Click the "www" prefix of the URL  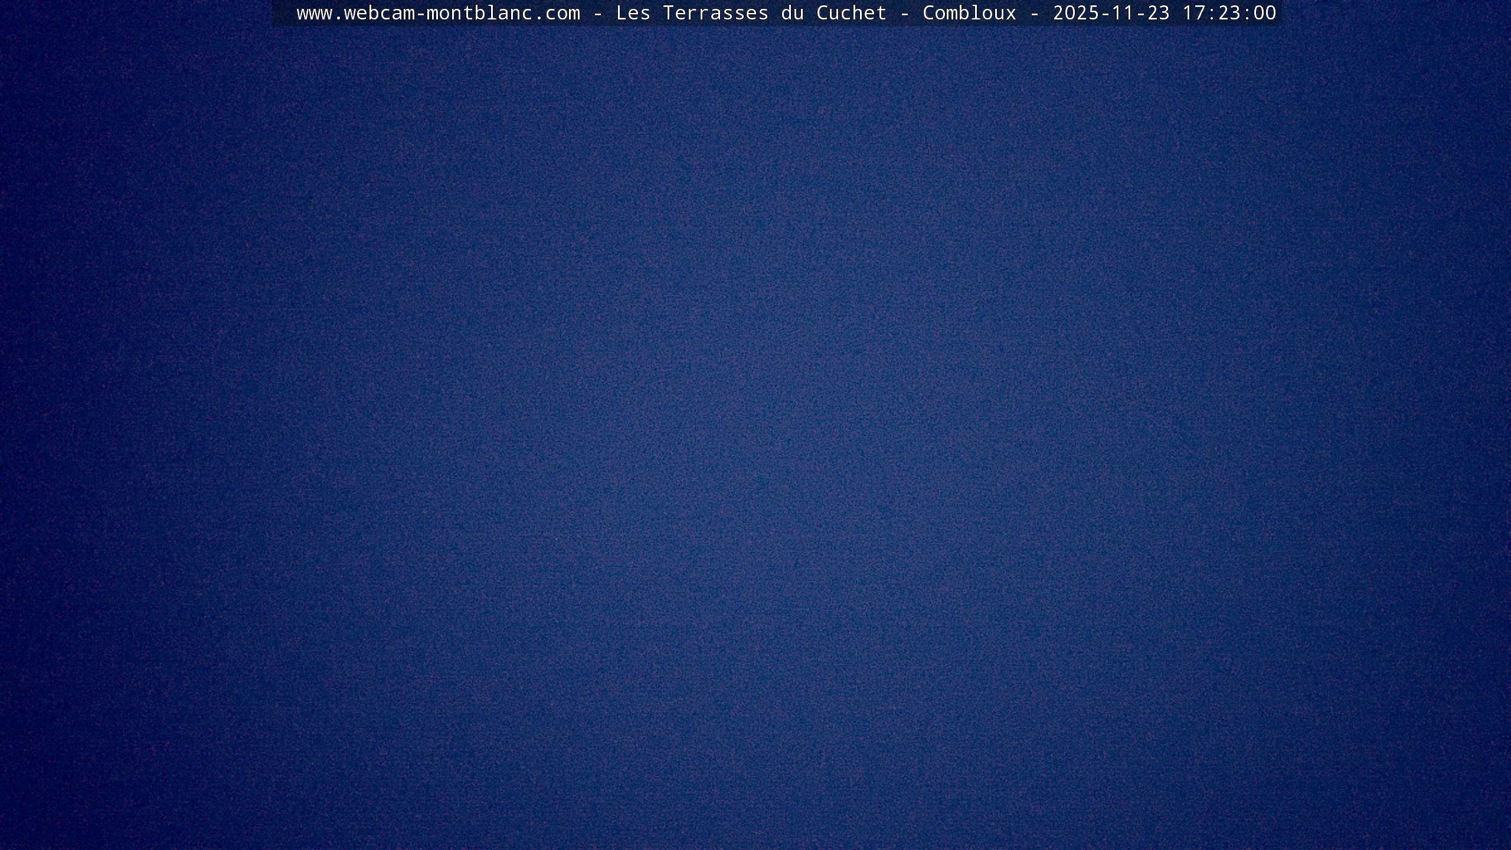point(314,13)
